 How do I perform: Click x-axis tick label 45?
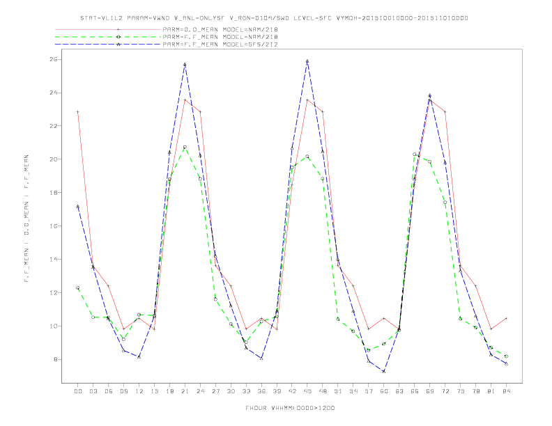[307, 391]
